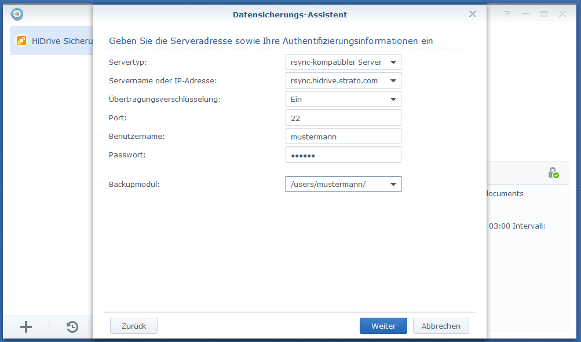Minimize the application window
This screenshot has height=342, width=581.
tap(524, 14)
